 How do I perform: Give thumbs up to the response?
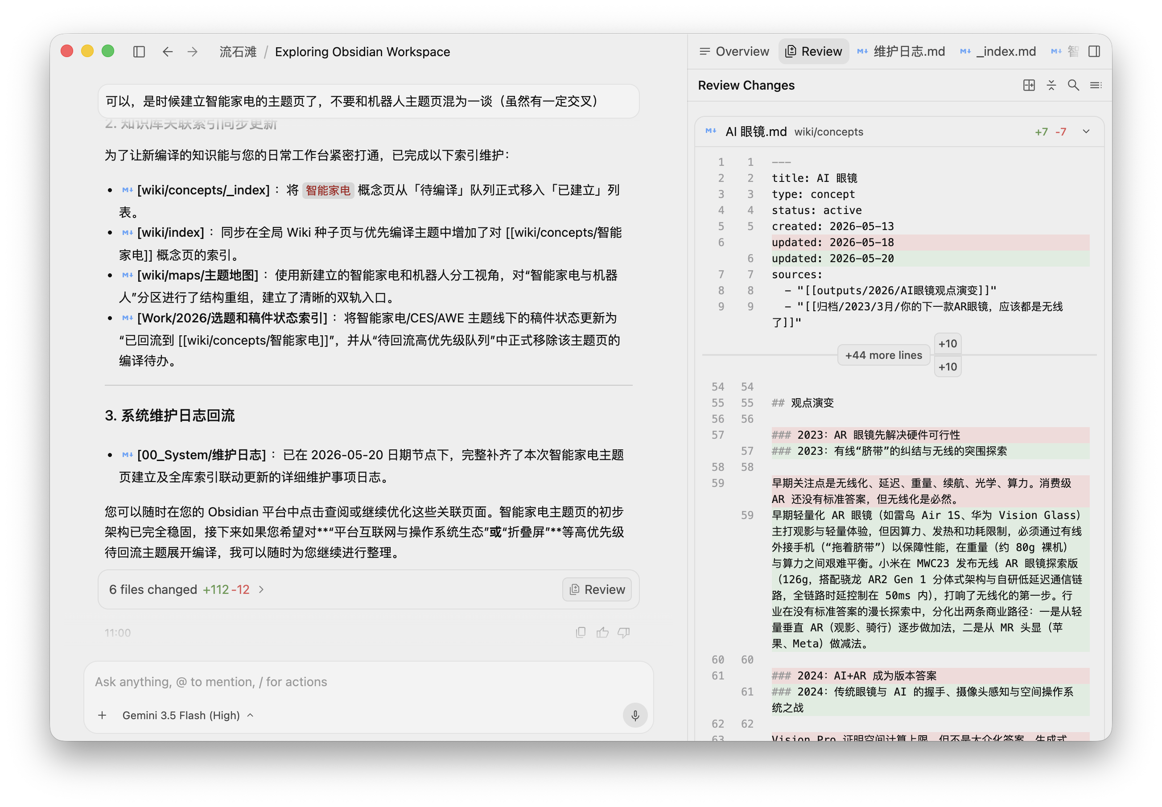pos(602,632)
